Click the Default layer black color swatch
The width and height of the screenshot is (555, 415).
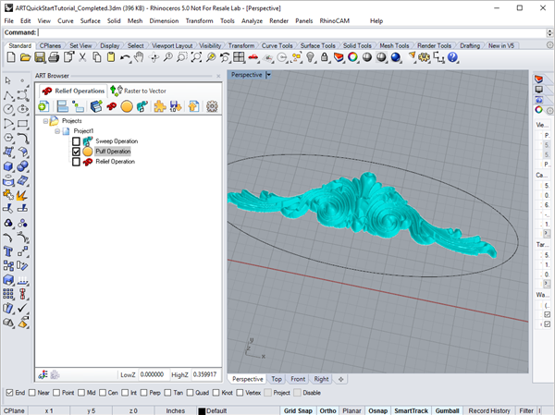pos(200,409)
